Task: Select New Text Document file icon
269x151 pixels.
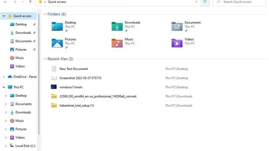Action: (54, 69)
